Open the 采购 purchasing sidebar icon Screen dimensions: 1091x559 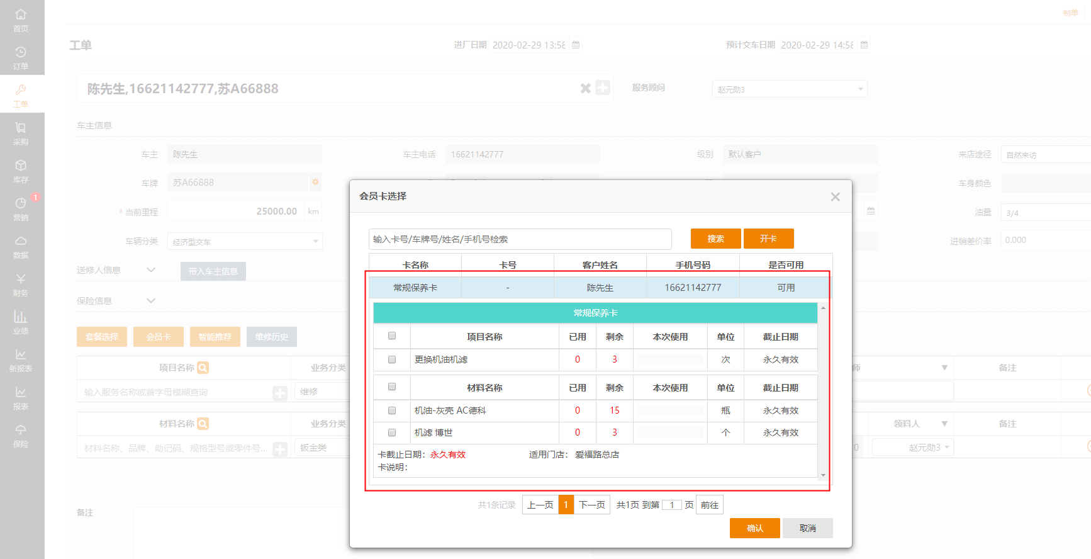tap(21, 132)
